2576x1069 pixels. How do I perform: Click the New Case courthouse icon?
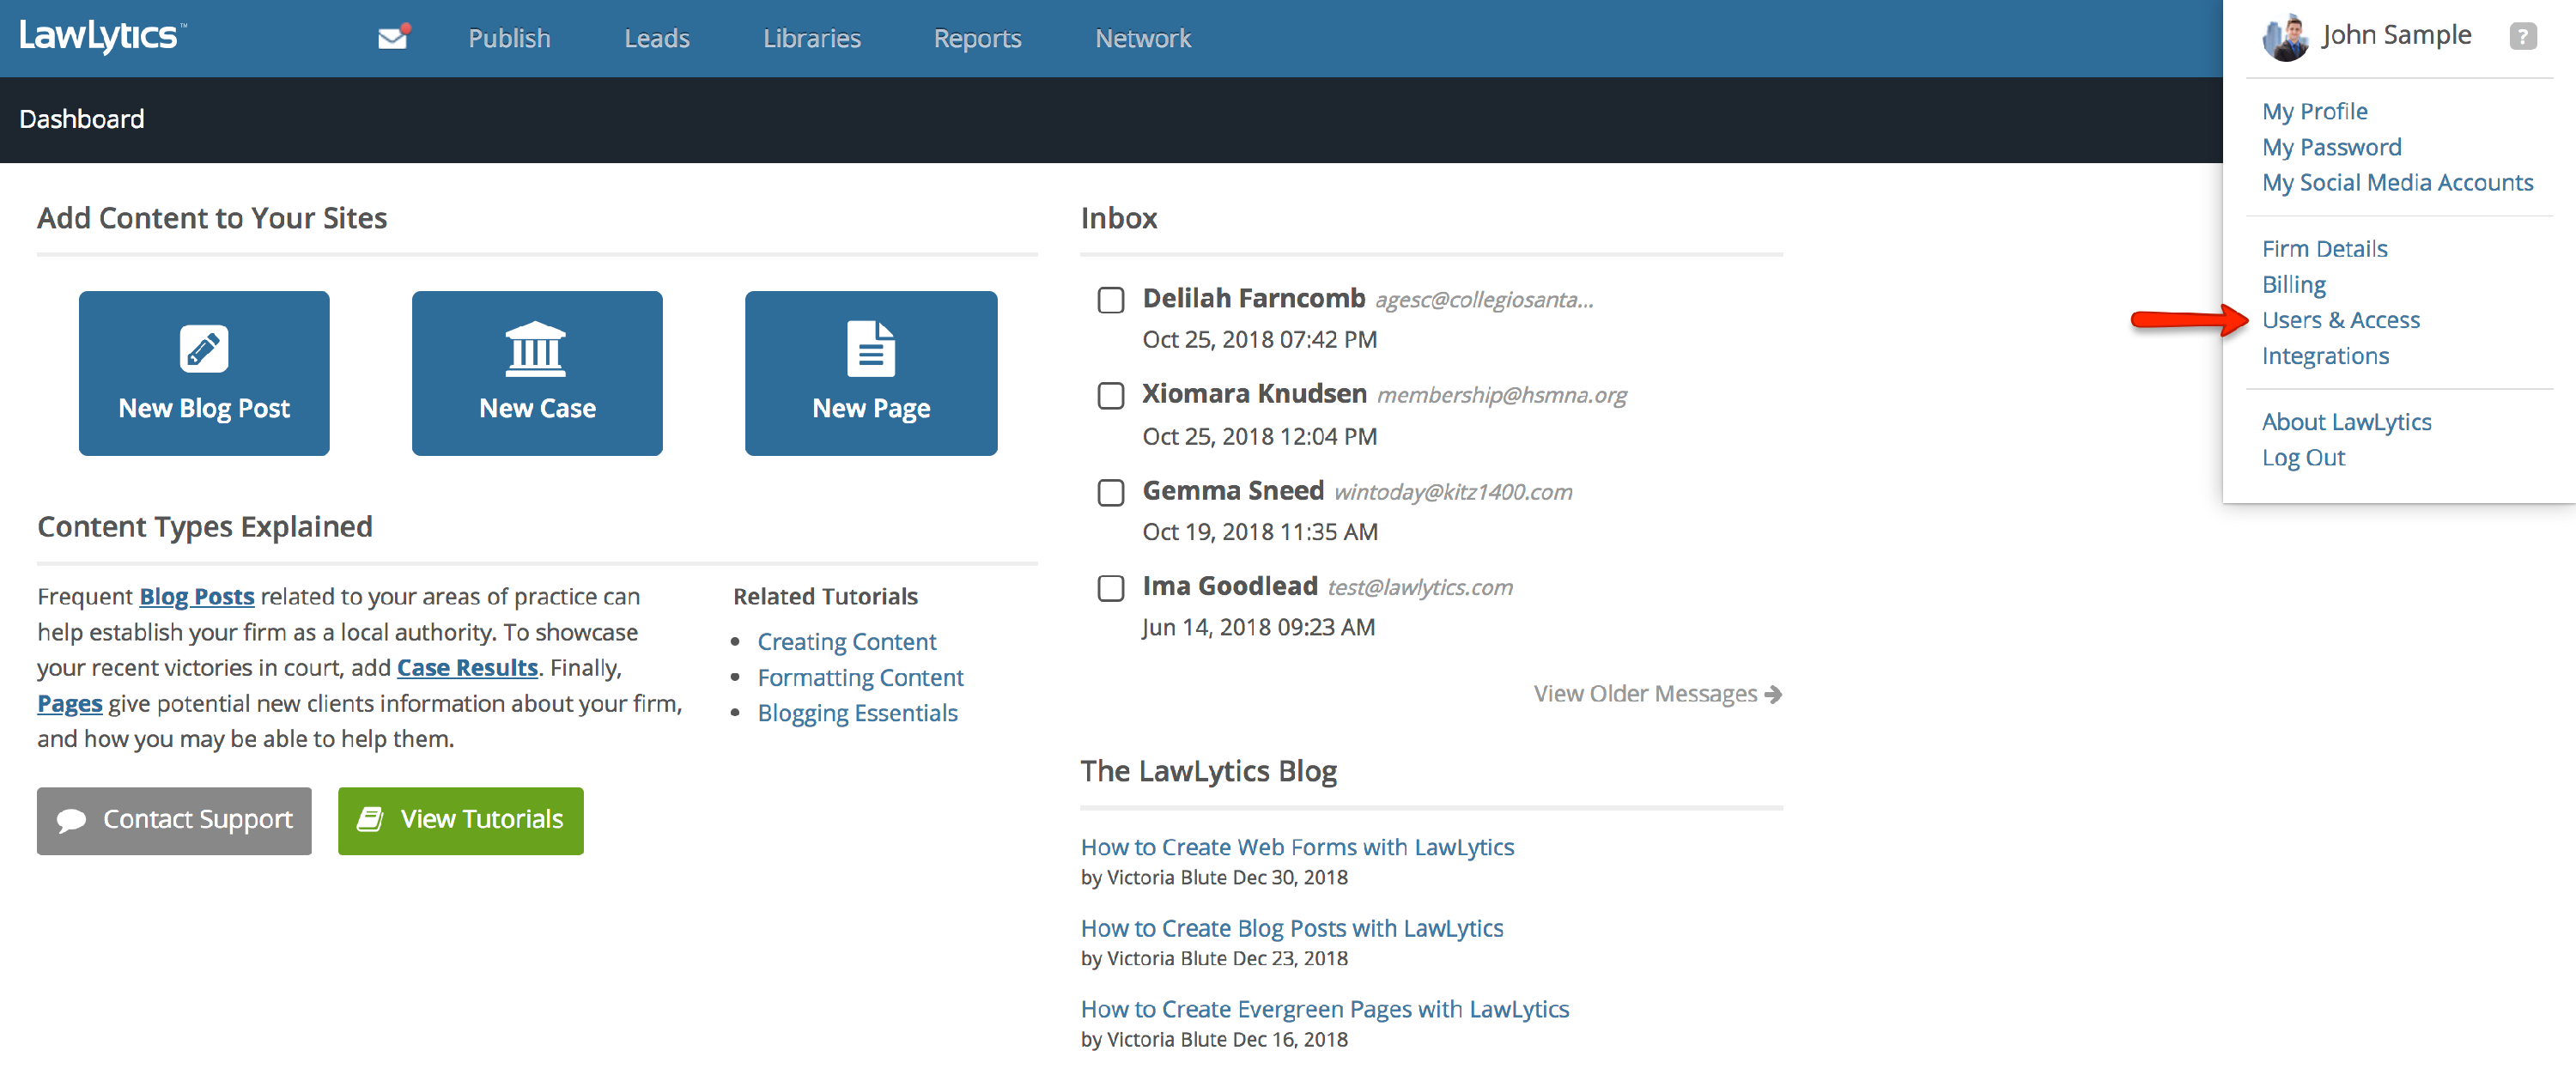point(536,348)
